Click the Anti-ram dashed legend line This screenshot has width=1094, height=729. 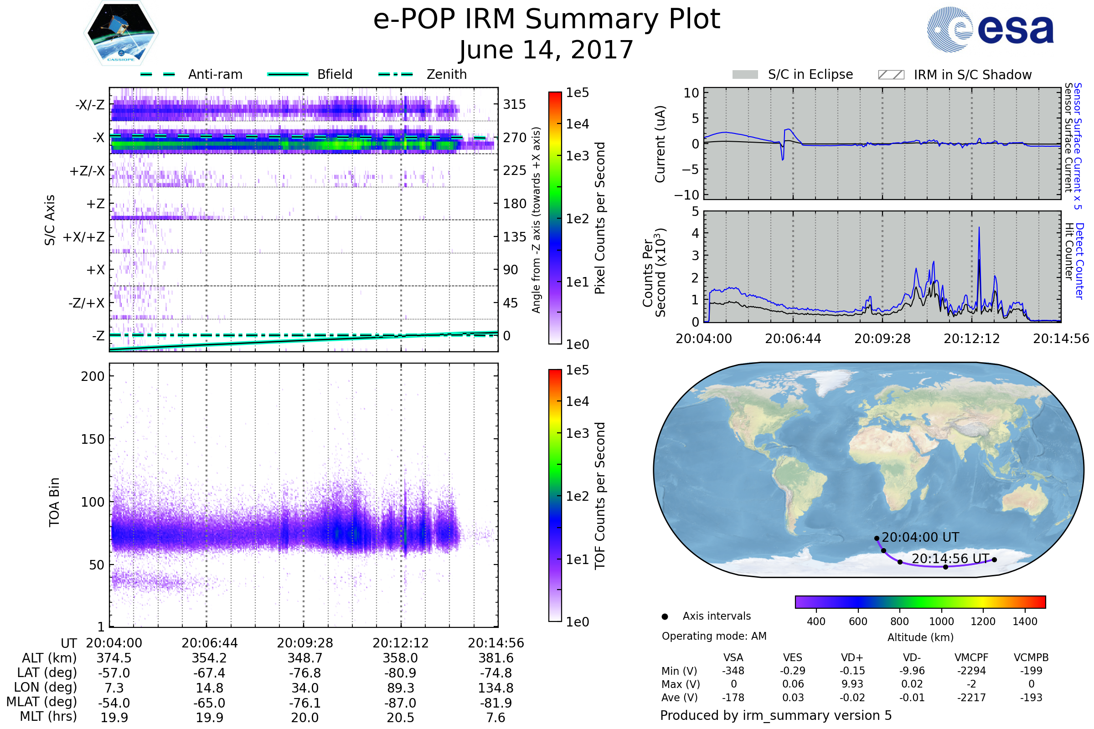tap(158, 74)
